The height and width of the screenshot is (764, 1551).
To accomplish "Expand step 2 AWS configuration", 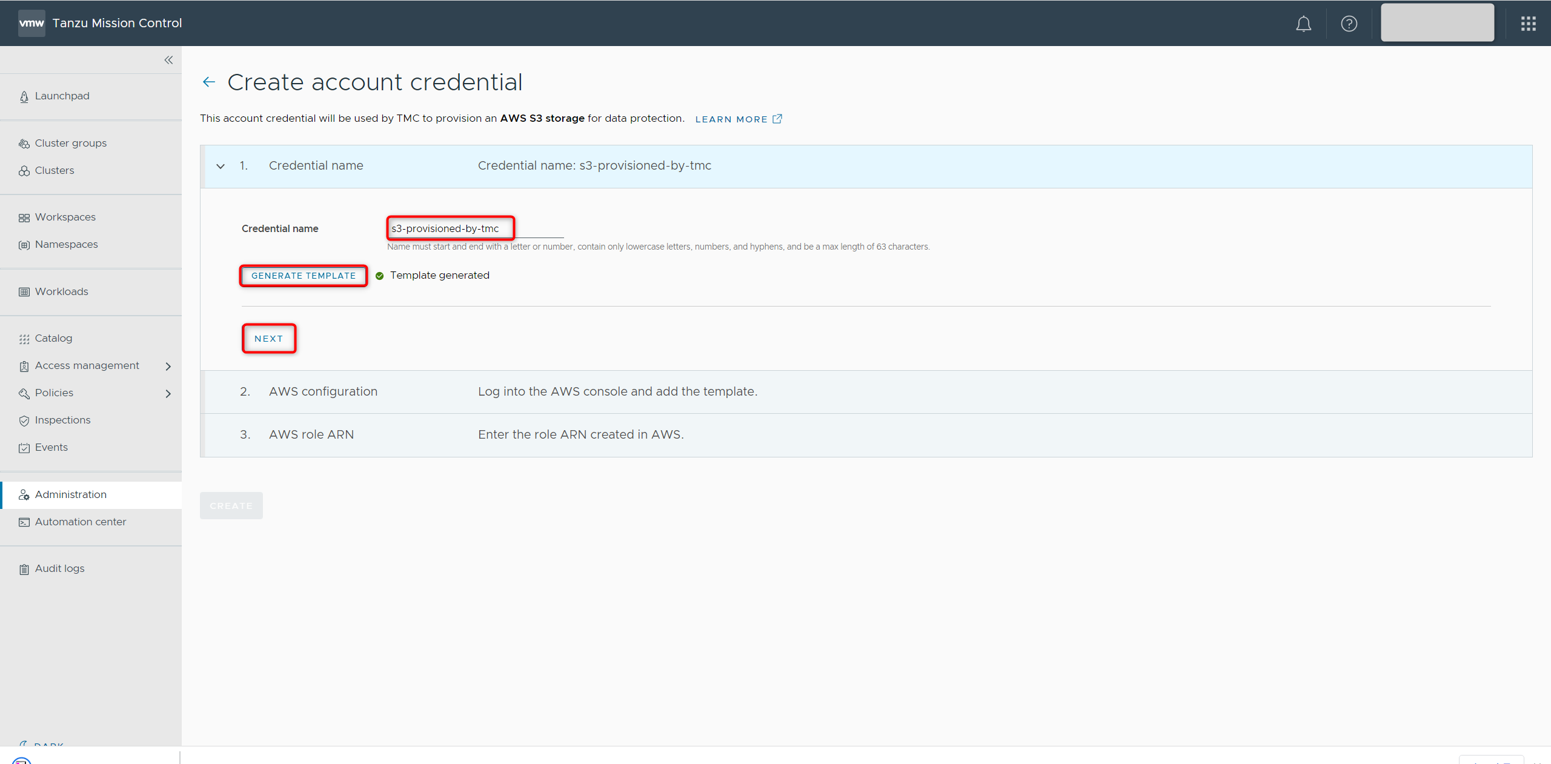I will pos(323,391).
